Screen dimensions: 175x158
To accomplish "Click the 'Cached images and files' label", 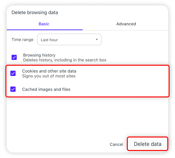I will (46, 89).
